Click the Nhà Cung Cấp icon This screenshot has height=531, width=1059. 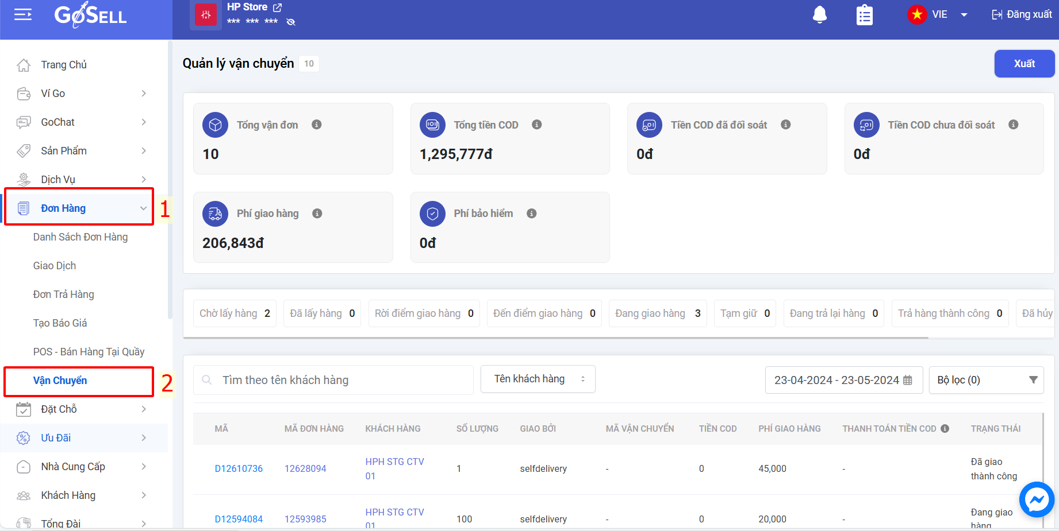[24, 467]
